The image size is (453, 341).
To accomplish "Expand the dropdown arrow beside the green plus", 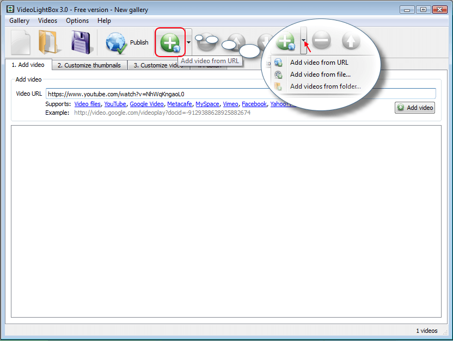I will click(x=188, y=42).
